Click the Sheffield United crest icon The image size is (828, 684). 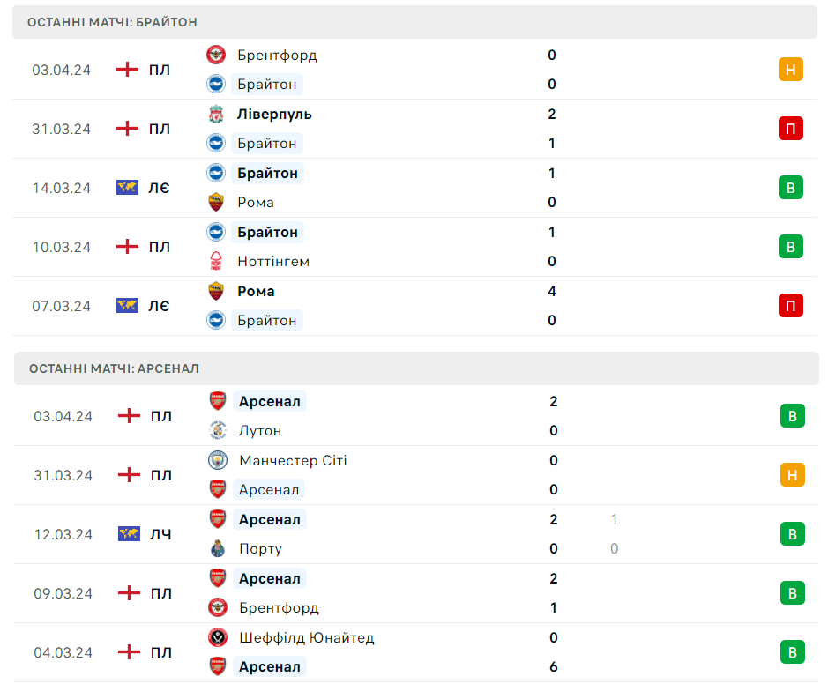point(218,637)
